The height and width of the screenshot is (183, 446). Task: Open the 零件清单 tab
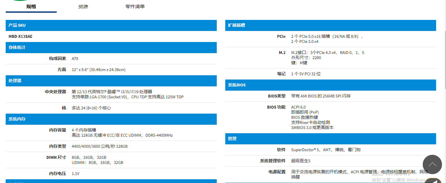(135, 7)
